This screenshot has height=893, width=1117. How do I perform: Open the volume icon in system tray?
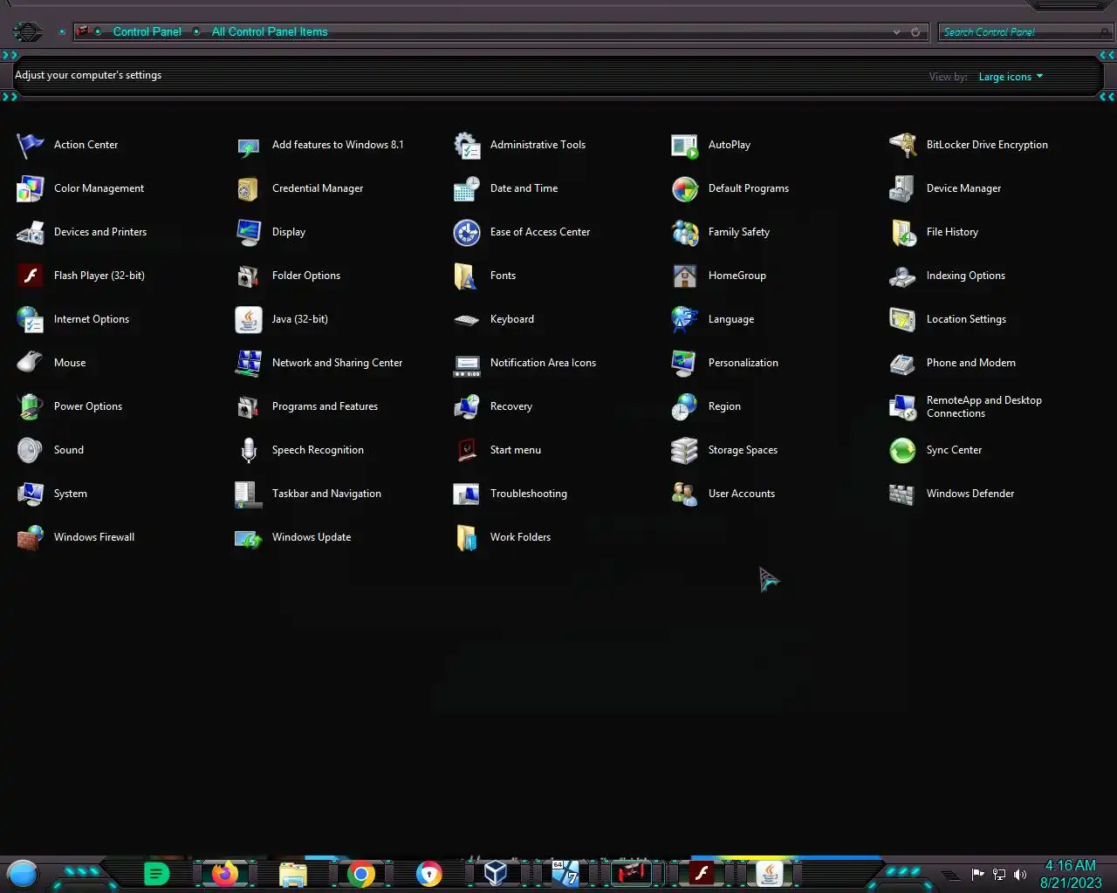point(1020,875)
